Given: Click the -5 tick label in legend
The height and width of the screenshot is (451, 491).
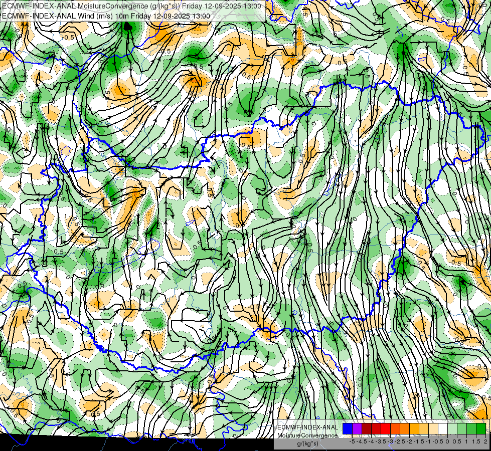Looking at the screenshot, I should coord(352,441).
